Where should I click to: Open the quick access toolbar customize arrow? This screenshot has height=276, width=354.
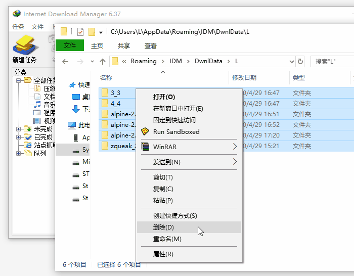(101, 32)
